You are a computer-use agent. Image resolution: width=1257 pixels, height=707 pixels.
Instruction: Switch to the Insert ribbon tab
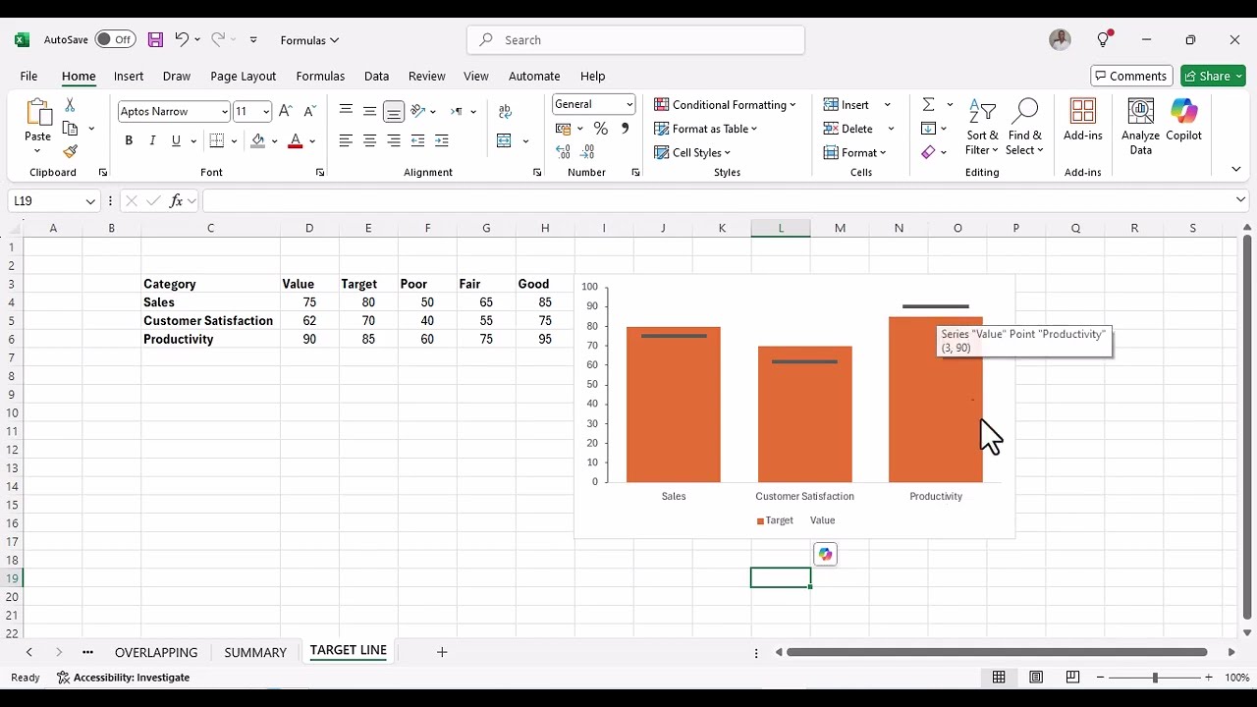point(129,76)
